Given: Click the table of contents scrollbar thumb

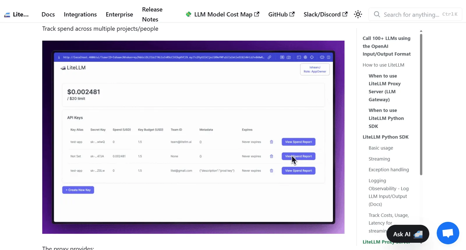Looking at the screenshot, I should 421,105.
